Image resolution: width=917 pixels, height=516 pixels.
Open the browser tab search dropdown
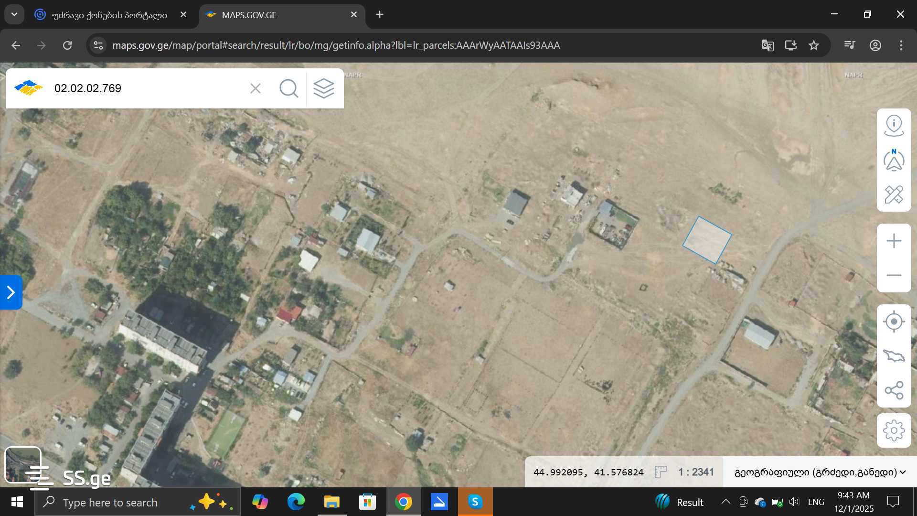(x=14, y=14)
